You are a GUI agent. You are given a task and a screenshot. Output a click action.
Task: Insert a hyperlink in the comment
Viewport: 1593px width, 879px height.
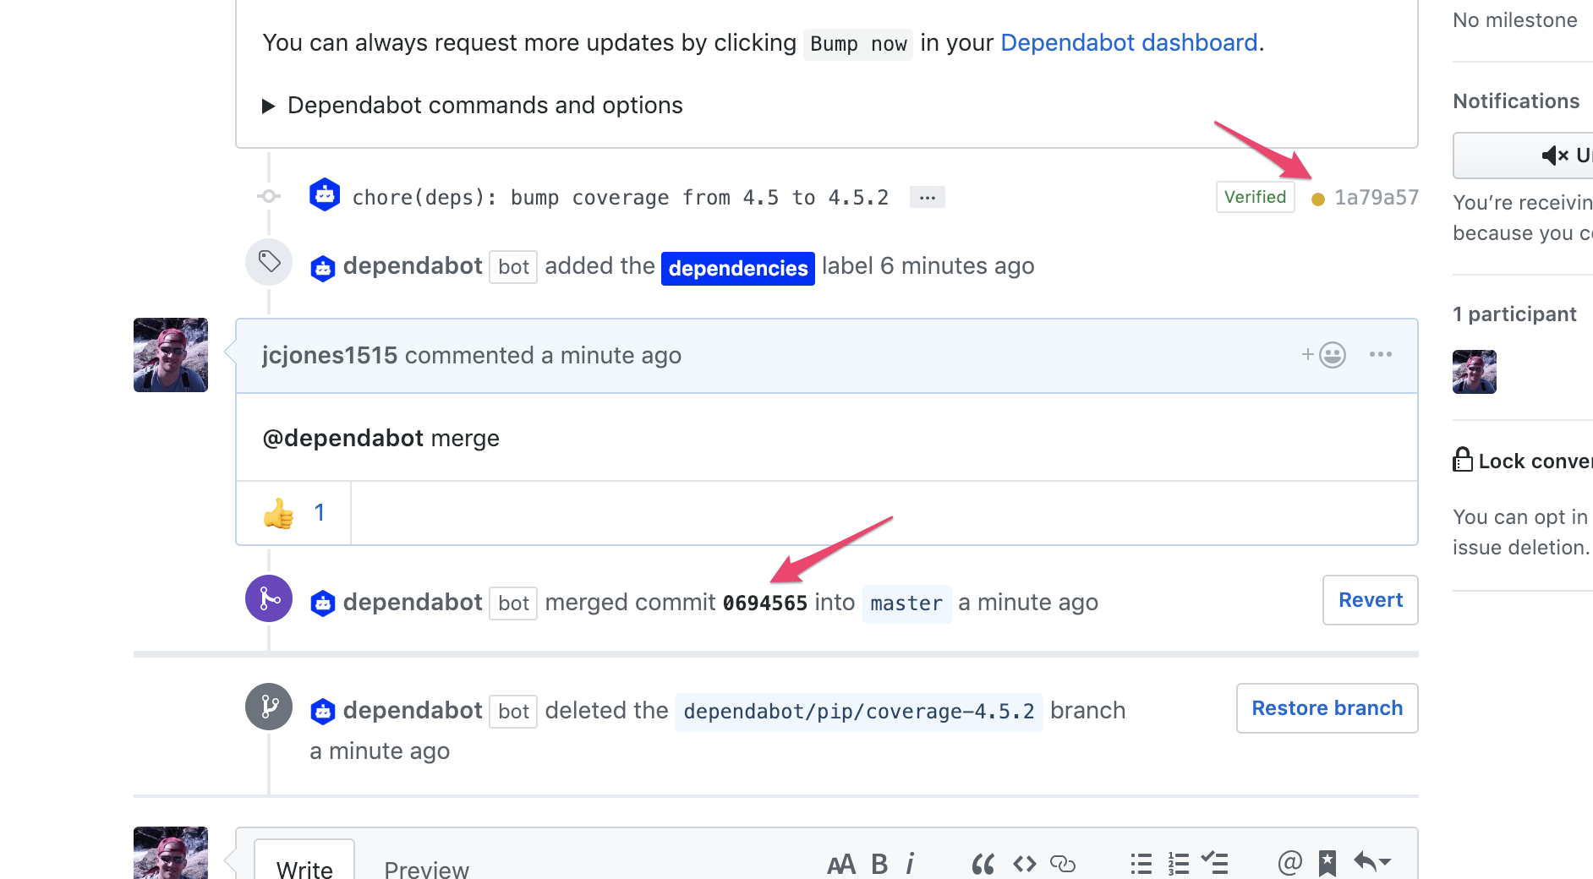click(1062, 864)
